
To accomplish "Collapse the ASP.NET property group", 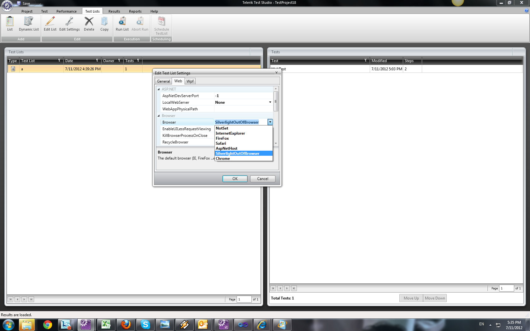I will pyautogui.click(x=159, y=89).
